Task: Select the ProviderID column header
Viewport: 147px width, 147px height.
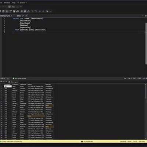Action: 8,85
